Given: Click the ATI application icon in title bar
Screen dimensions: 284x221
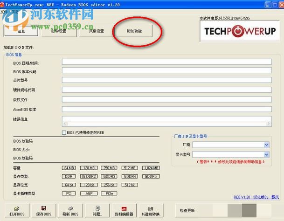Looking at the screenshot, I should tap(2, 5).
